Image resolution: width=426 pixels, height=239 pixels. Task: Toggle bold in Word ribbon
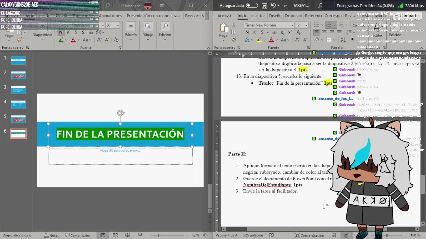(247, 32)
